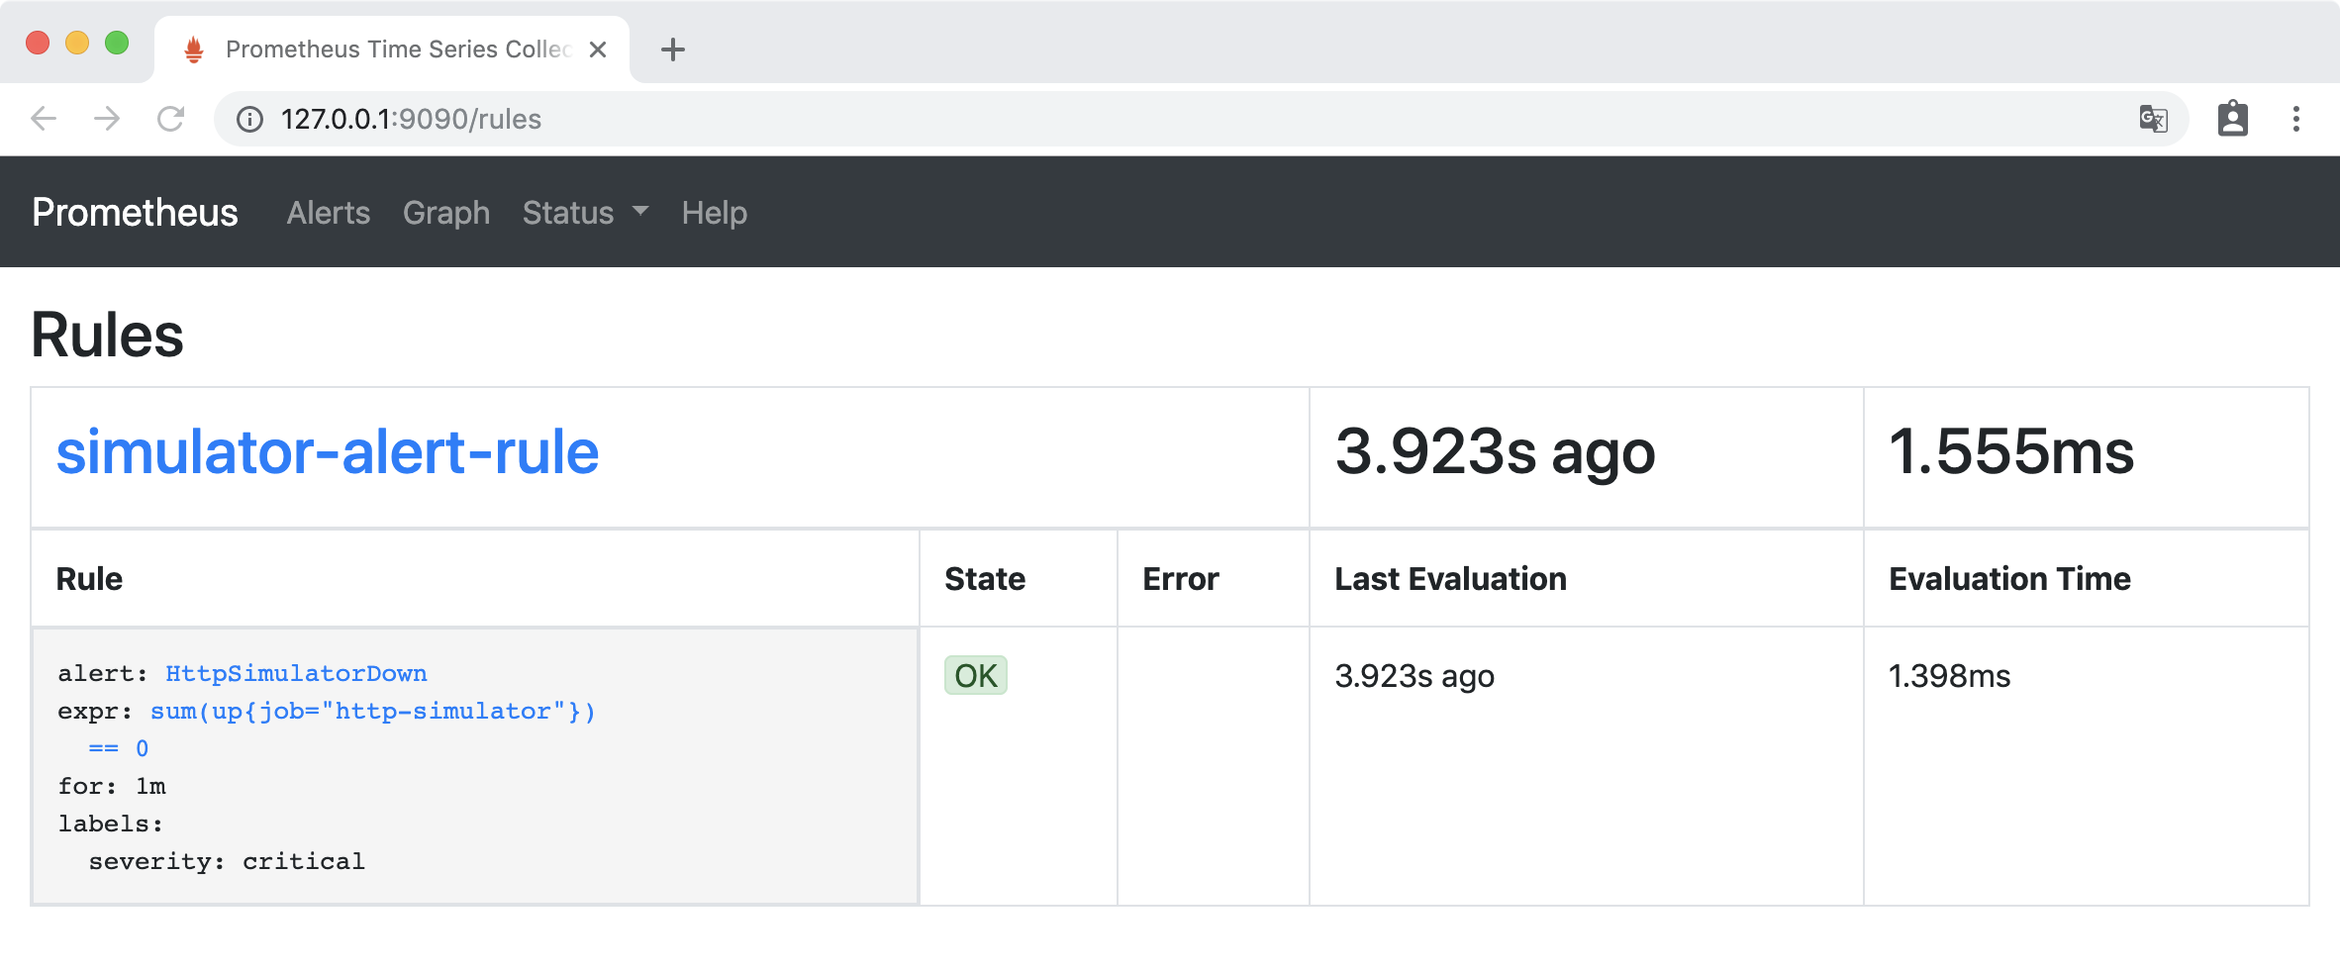This screenshot has height=972, width=2340.
Task: Click the browser forward arrow
Action: pos(107,119)
